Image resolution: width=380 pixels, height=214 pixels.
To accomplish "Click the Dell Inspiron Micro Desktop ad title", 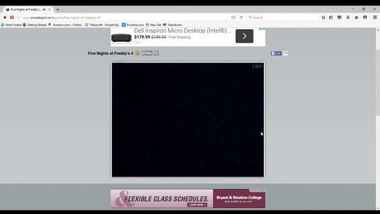I will (182, 31).
